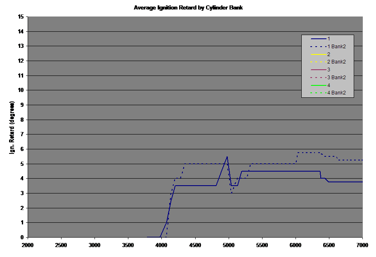Viewport: 376px width, 257px height.
Task: Click the '2 Bank2' legend label text
Action: [336, 62]
